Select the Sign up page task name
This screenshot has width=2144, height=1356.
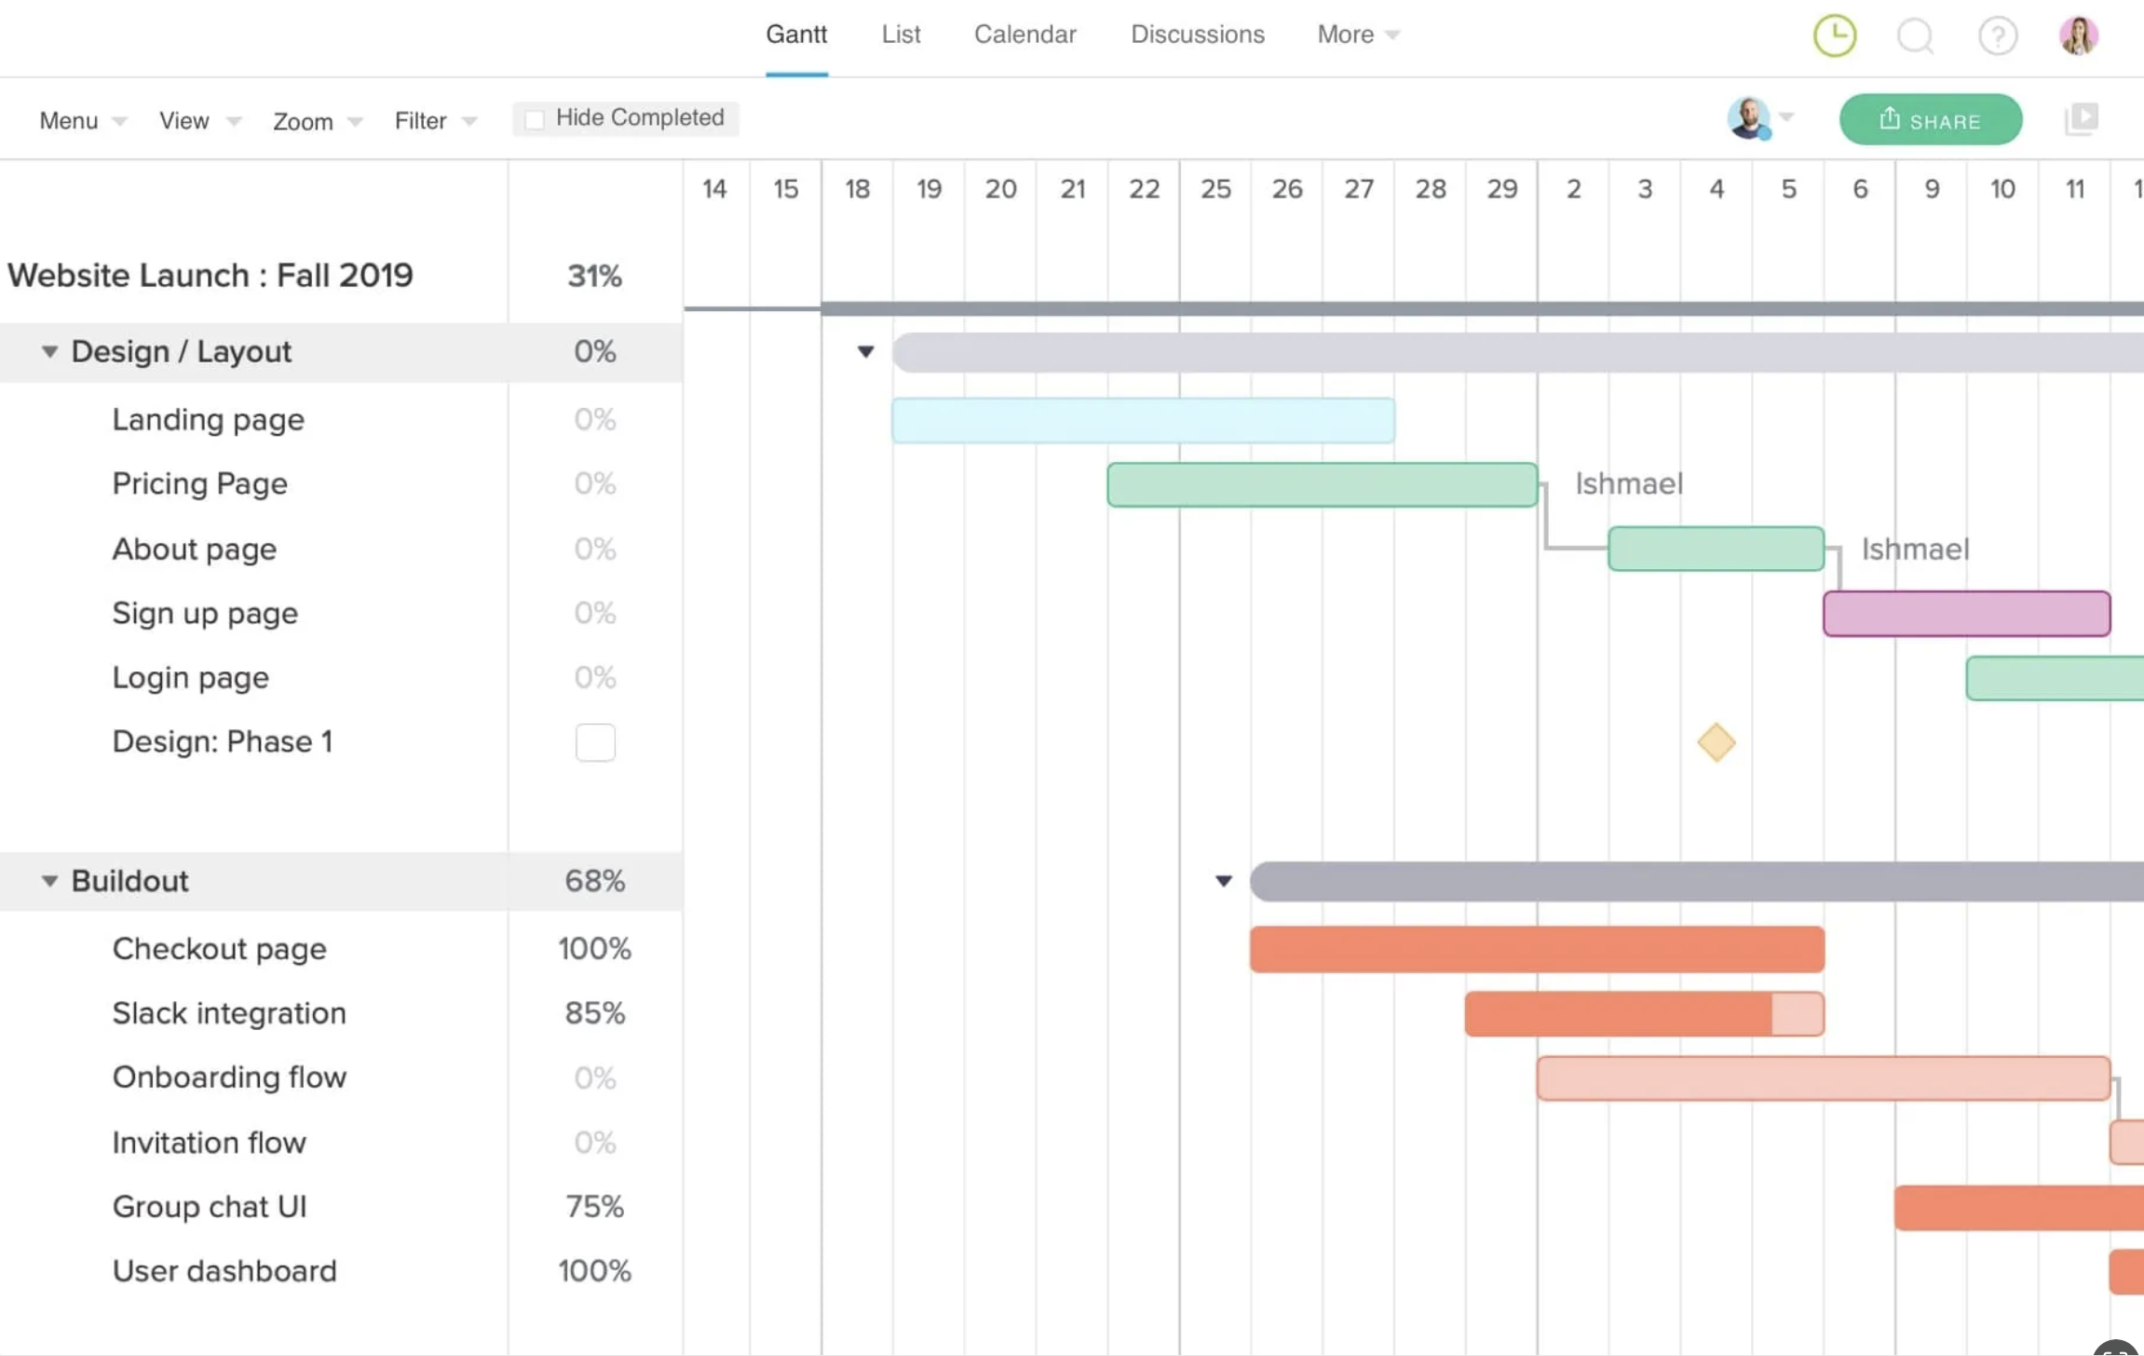pyautogui.click(x=205, y=614)
